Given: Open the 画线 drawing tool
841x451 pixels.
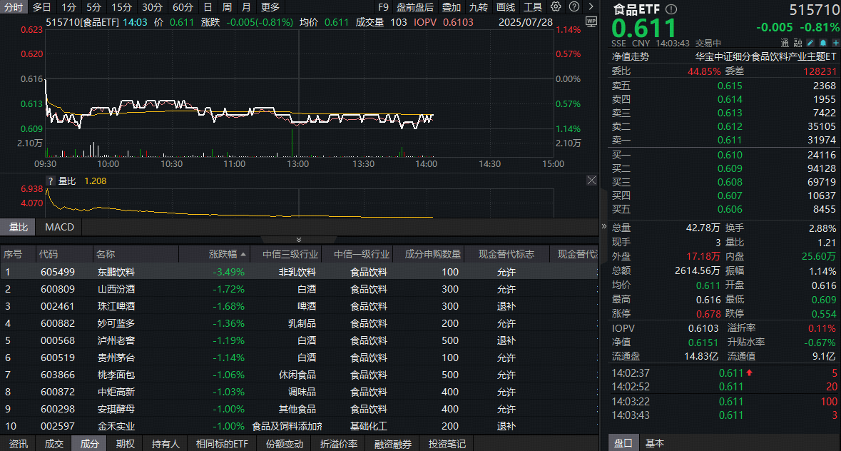Looking at the screenshot, I should [504, 6].
